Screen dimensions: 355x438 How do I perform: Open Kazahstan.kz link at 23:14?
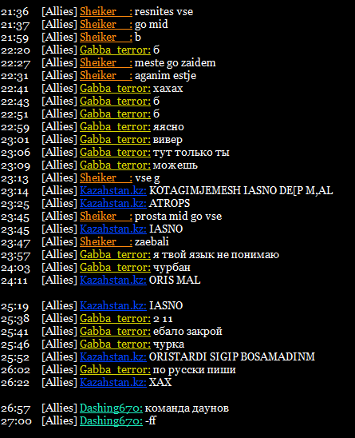(x=113, y=191)
